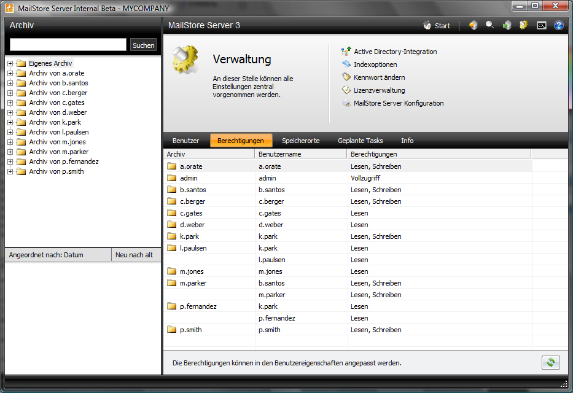Go to the Start page
The width and height of the screenshot is (573, 393).
(437, 26)
